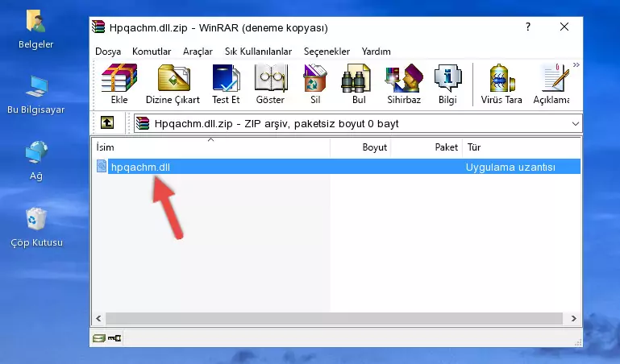The image size is (620, 364).
Task: Launch the Sihirbaz wizard
Action: pyautogui.click(x=404, y=84)
